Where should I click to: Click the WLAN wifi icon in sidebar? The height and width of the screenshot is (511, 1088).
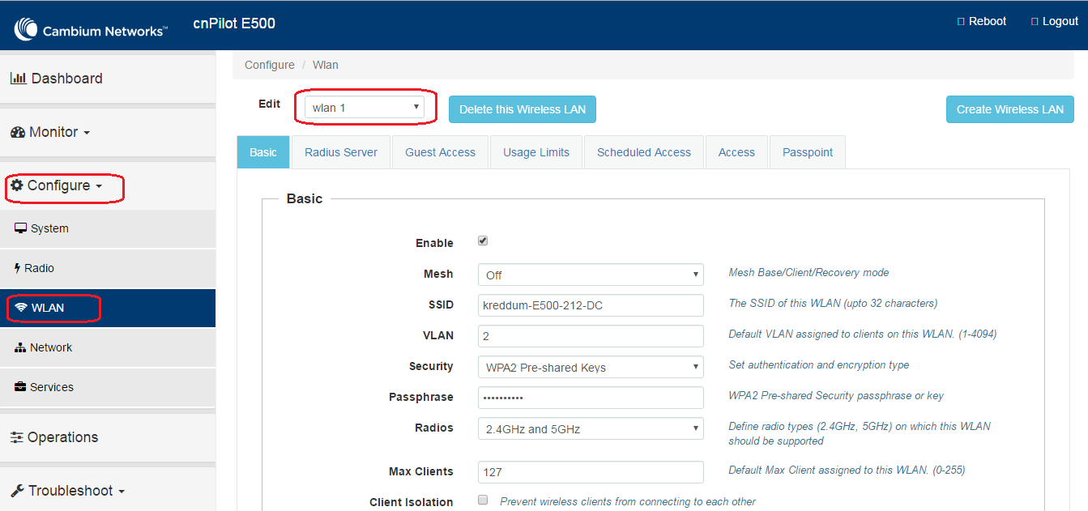point(21,308)
